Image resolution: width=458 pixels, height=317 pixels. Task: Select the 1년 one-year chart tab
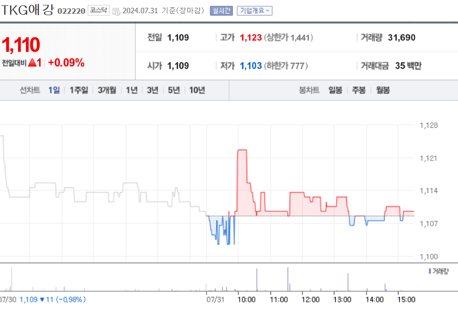click(131, 90)
